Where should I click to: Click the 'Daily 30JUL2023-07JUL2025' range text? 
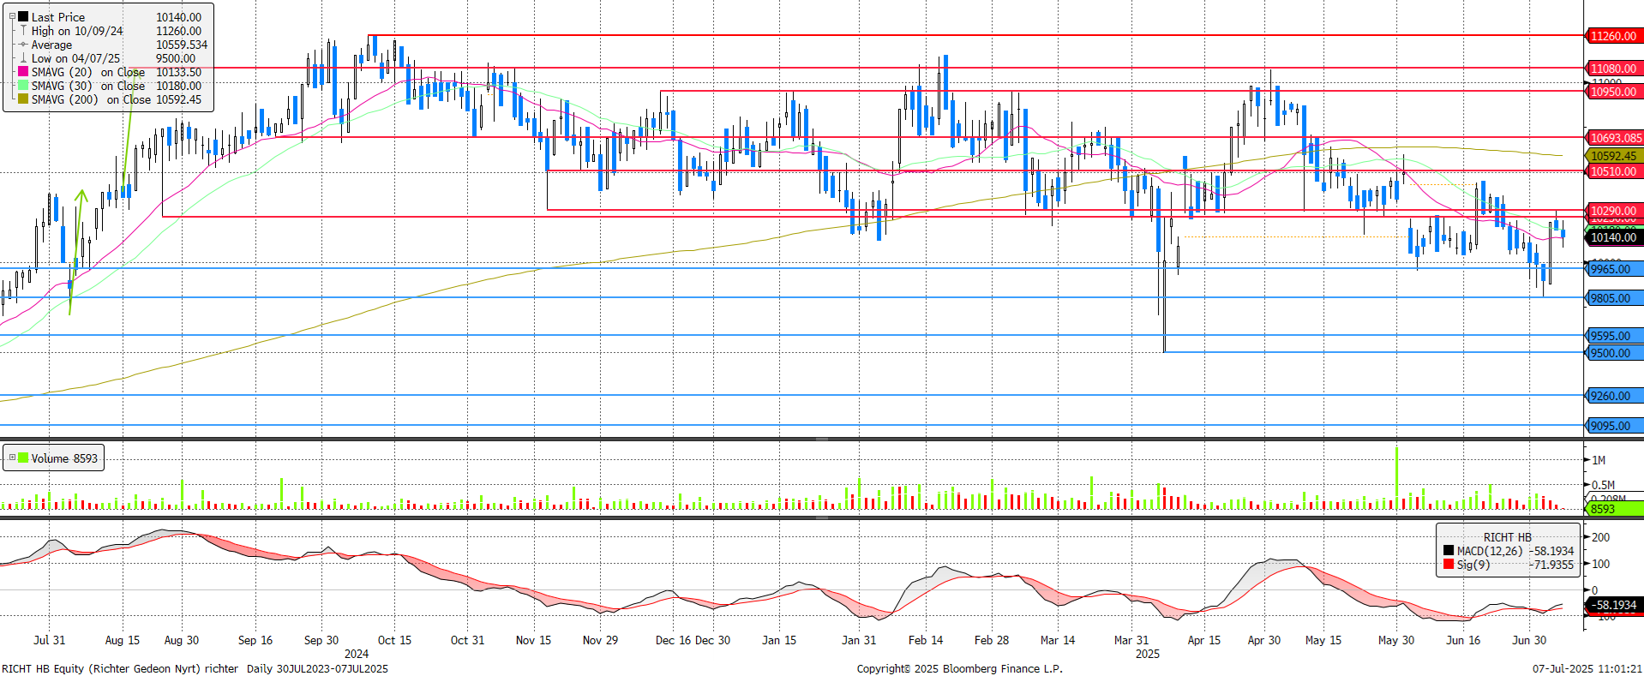pyautogui.click(x=317, y=668)
